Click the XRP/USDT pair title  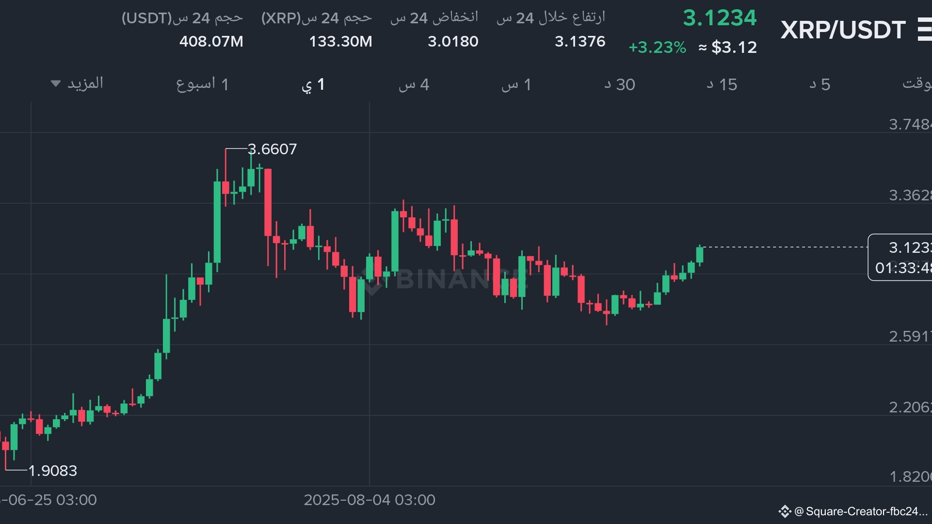tap(843, 30)
